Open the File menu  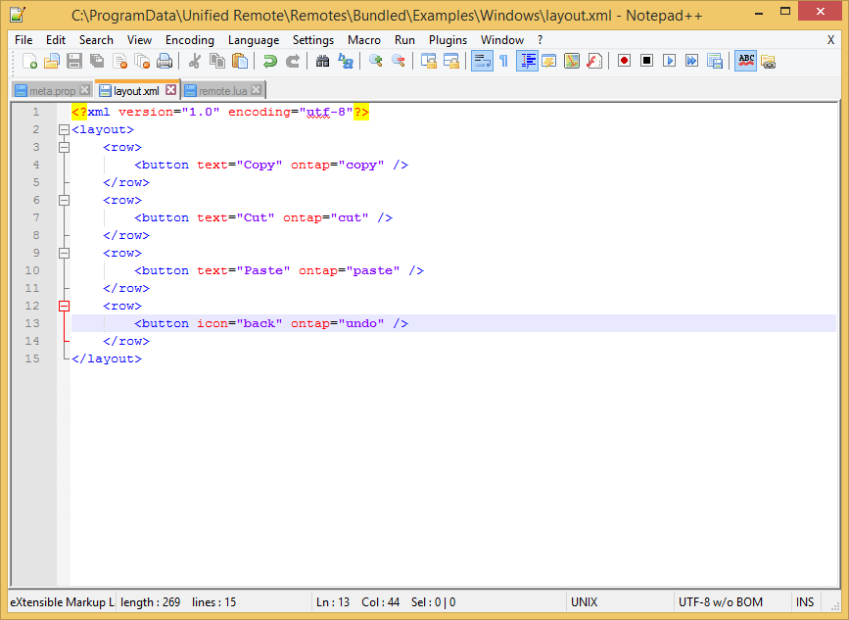[24, 40]
